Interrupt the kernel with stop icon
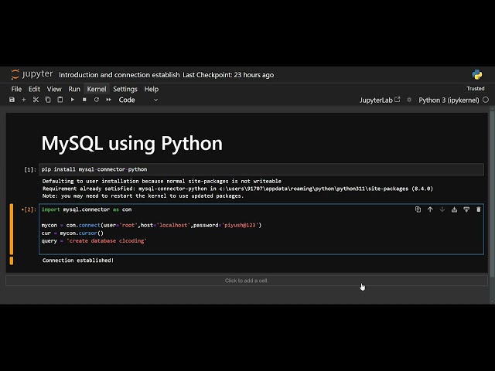 click(84, 100)
